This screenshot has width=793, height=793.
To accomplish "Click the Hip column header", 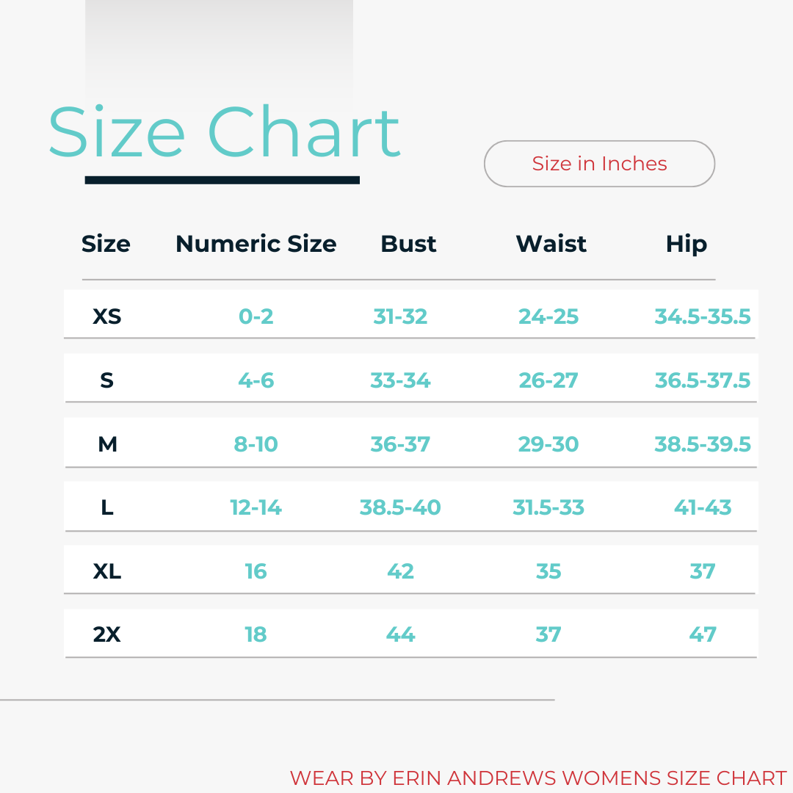I will tap(686, 244).
